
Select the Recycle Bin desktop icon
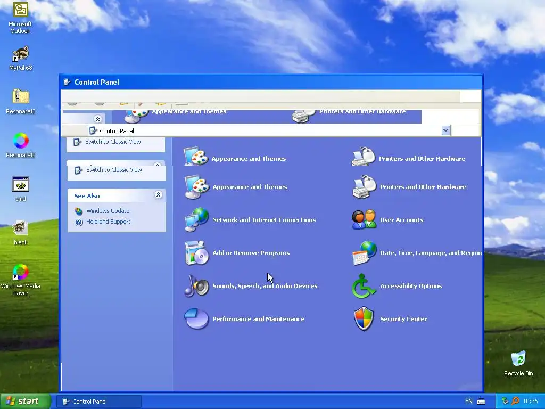pyautogui.click(x=518, y=363)
